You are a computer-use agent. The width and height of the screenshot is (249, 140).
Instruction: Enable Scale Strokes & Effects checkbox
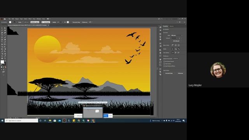(x=164, y=66)
